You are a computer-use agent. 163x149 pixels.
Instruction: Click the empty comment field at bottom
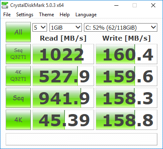tap(81, 139)
